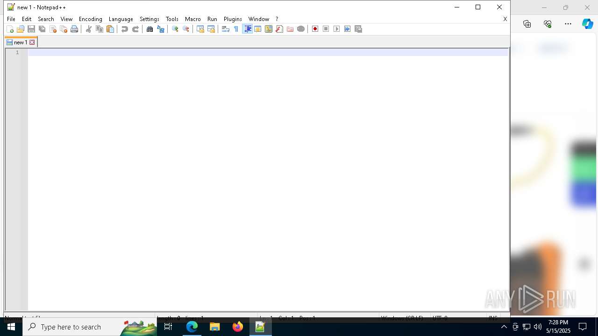Viewport: 598px width, 336px height.
Task: Open File Explorer from the taskbar
Action: [215, 327]
